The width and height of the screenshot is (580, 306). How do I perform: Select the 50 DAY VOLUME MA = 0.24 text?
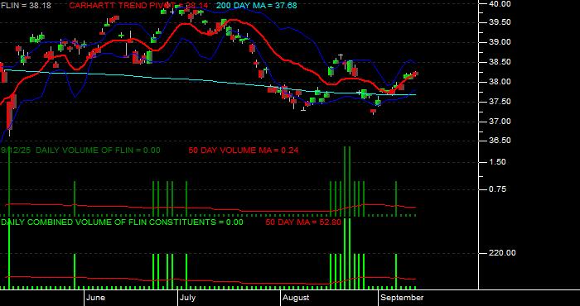pos(244,151)
